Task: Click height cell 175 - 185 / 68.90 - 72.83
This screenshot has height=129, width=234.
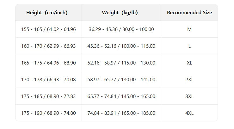Action: click(48, 96)
